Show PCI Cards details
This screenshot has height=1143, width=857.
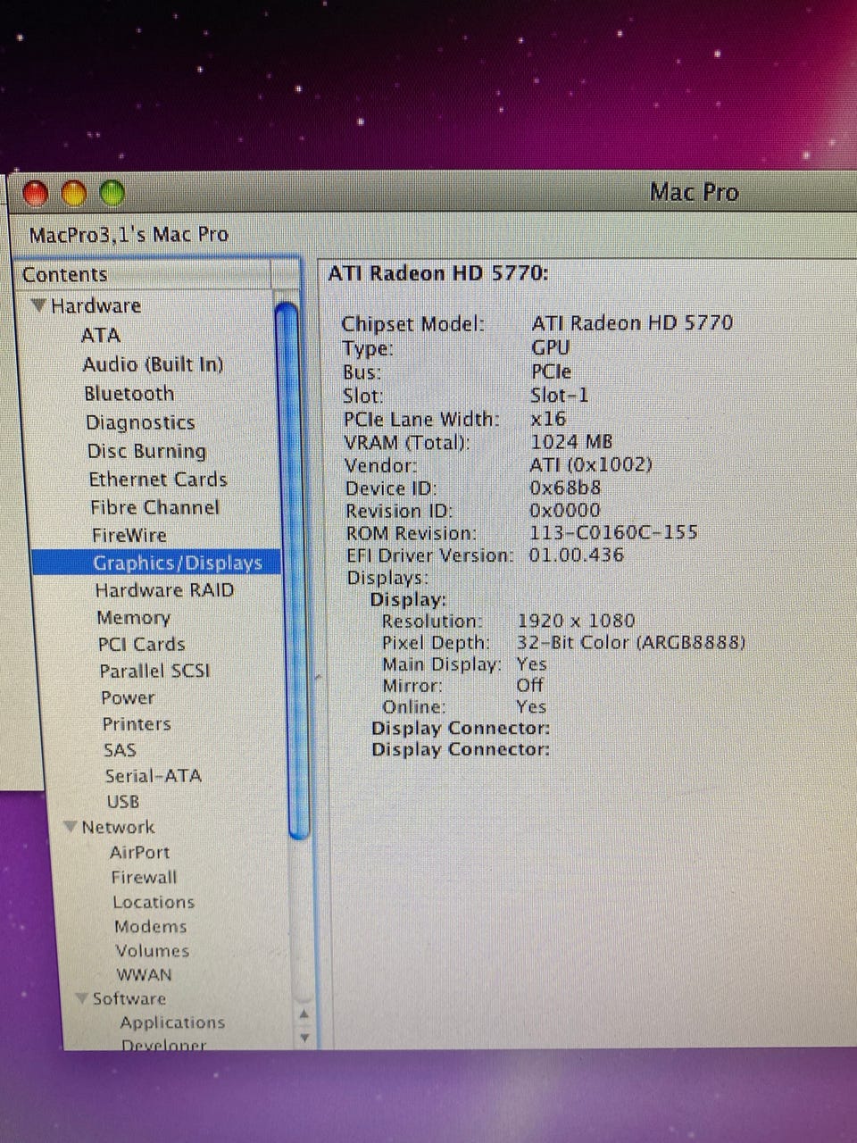142,644
